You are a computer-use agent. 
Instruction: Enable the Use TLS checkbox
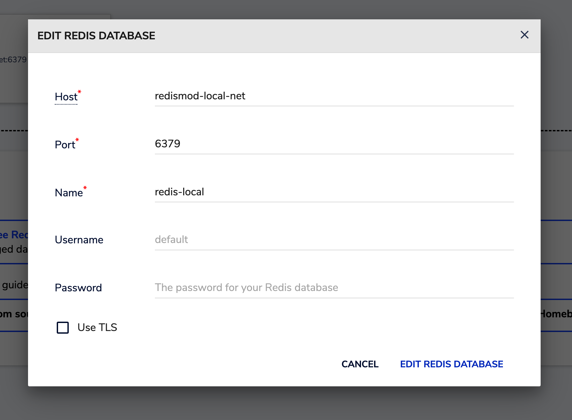point(63,328)
